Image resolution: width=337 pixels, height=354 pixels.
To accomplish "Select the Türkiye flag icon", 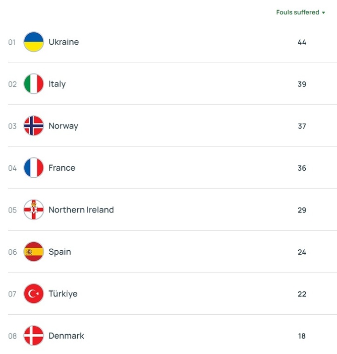I will [34, 294].
